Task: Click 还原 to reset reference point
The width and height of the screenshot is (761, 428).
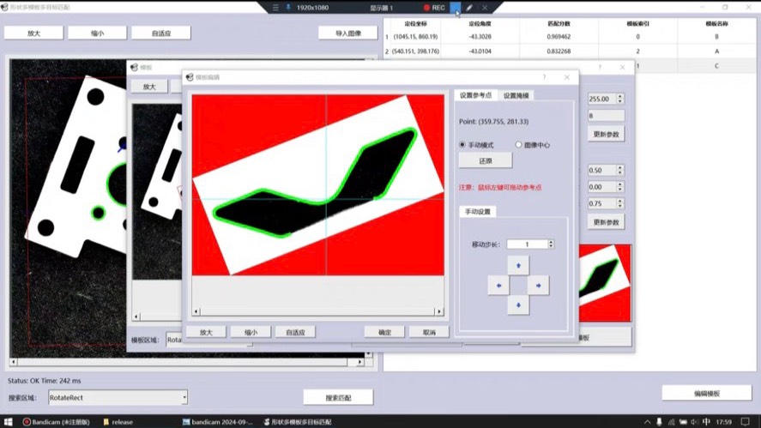Action: (x=486, y=160)
